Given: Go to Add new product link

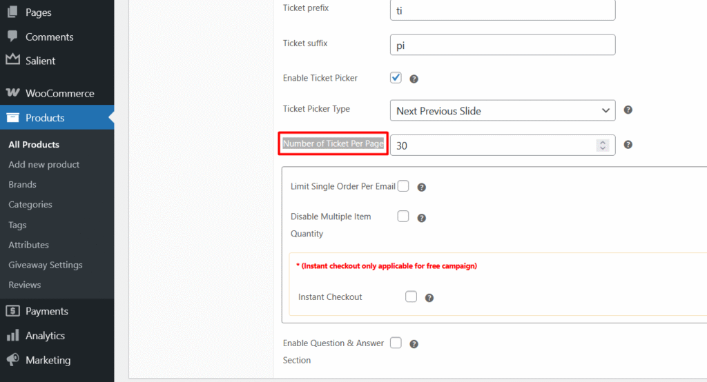Looking at the screenshot, I should tap(43, 164).
